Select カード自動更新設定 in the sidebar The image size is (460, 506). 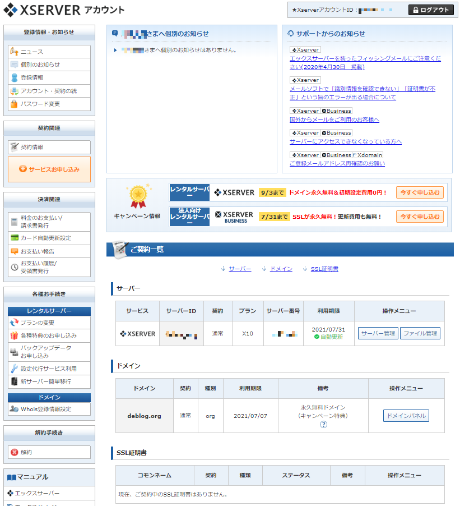(49, 238)
